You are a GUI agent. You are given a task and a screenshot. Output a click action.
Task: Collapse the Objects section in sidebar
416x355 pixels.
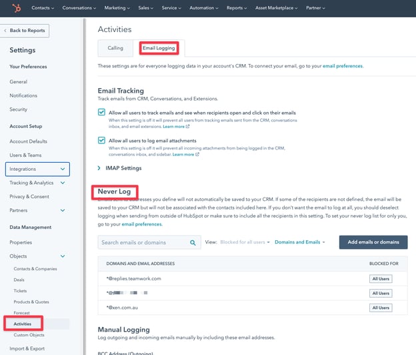(x=63, y=256)
